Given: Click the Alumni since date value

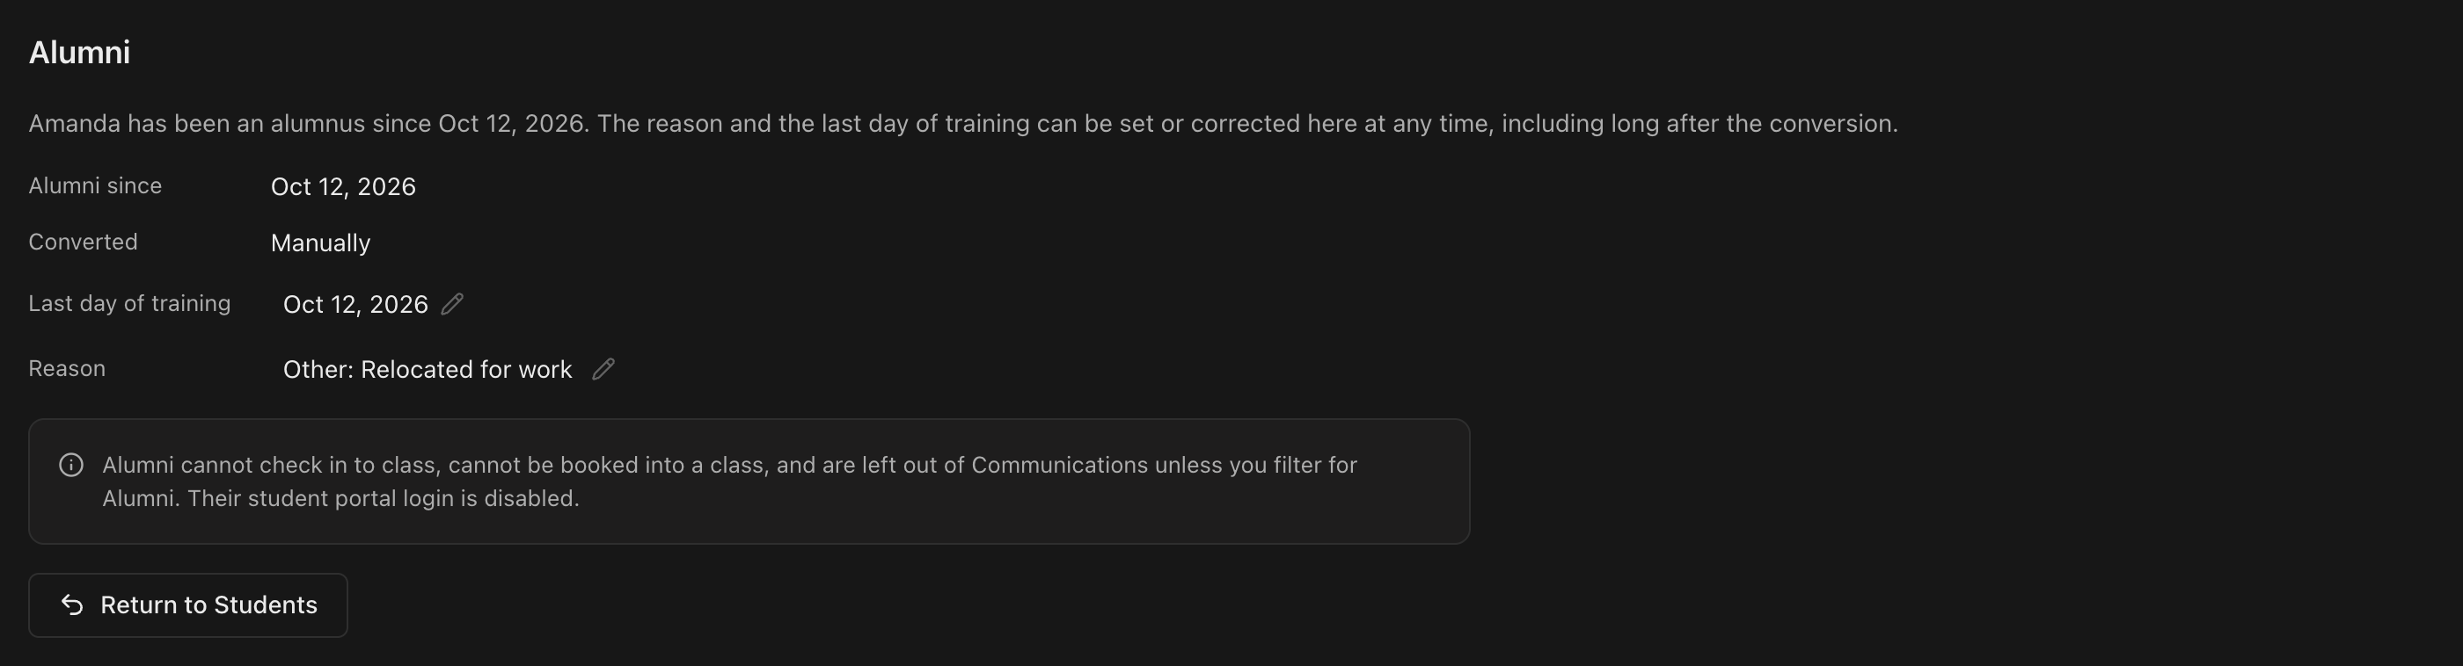Looking at the screenshot, I should tap(343, 186).
